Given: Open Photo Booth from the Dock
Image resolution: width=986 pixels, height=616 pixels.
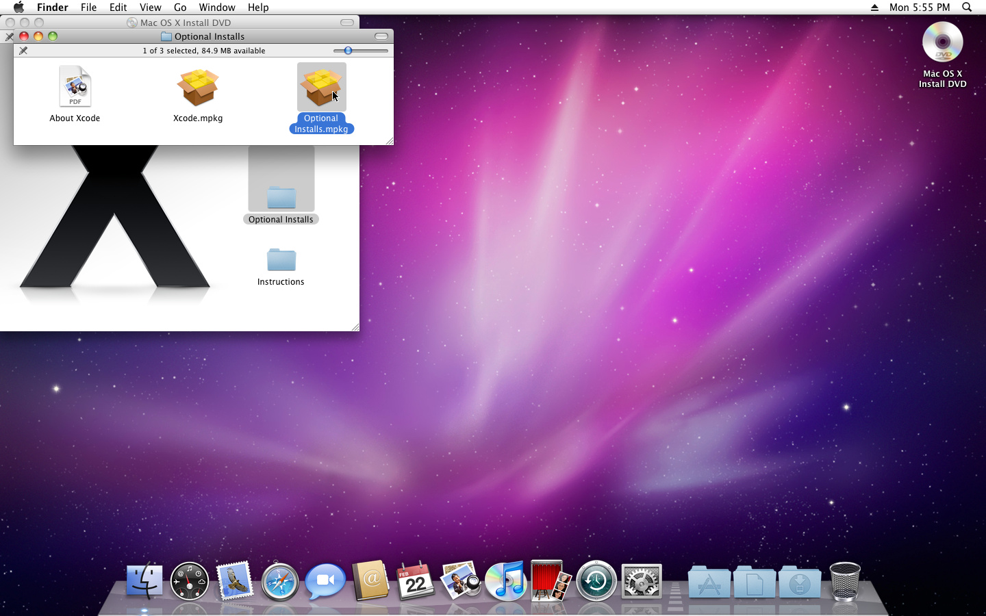Looking at the screenshot, I should click(551, 582).
